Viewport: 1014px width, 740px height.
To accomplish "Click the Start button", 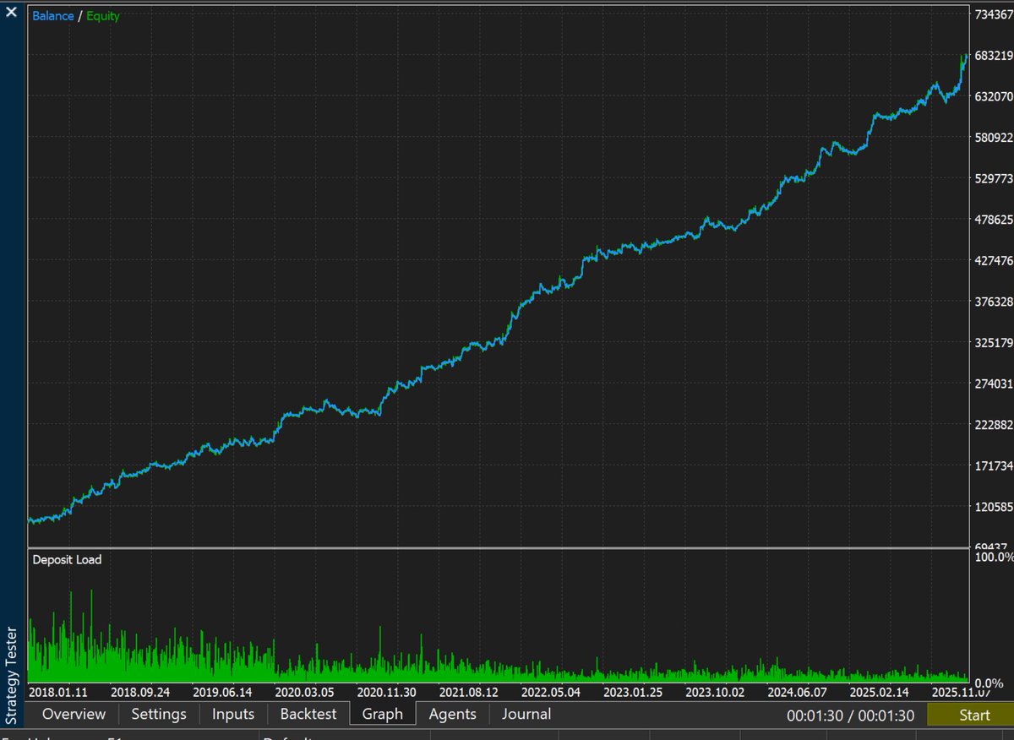I will pyautogui.click(x=969, y=715).
